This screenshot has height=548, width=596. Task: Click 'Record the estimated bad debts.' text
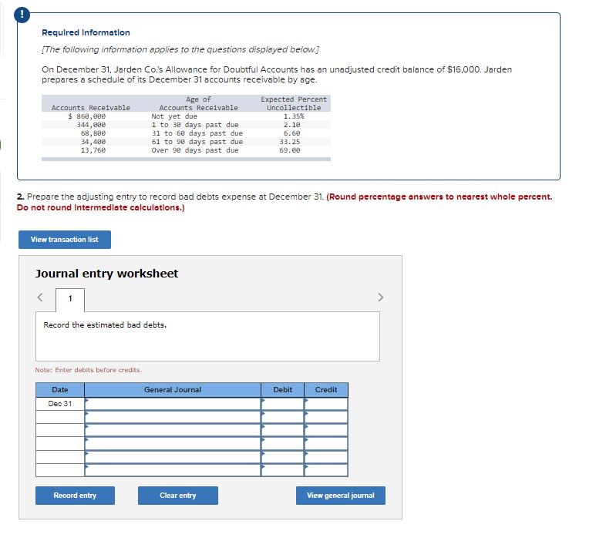(105, 325)
